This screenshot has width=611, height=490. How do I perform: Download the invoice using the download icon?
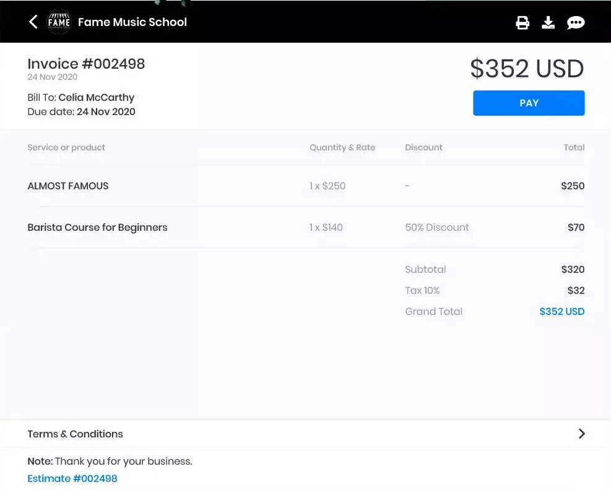pyautogui.click(x=548, y=22)
